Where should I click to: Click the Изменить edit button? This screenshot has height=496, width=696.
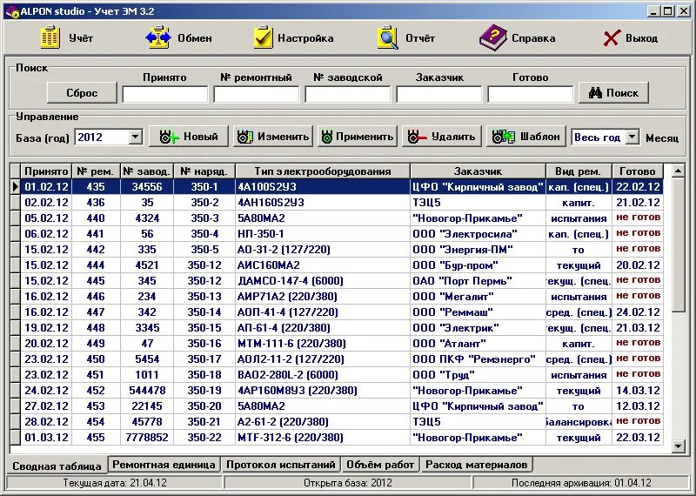pyautogui.click(x=273, y=137)
